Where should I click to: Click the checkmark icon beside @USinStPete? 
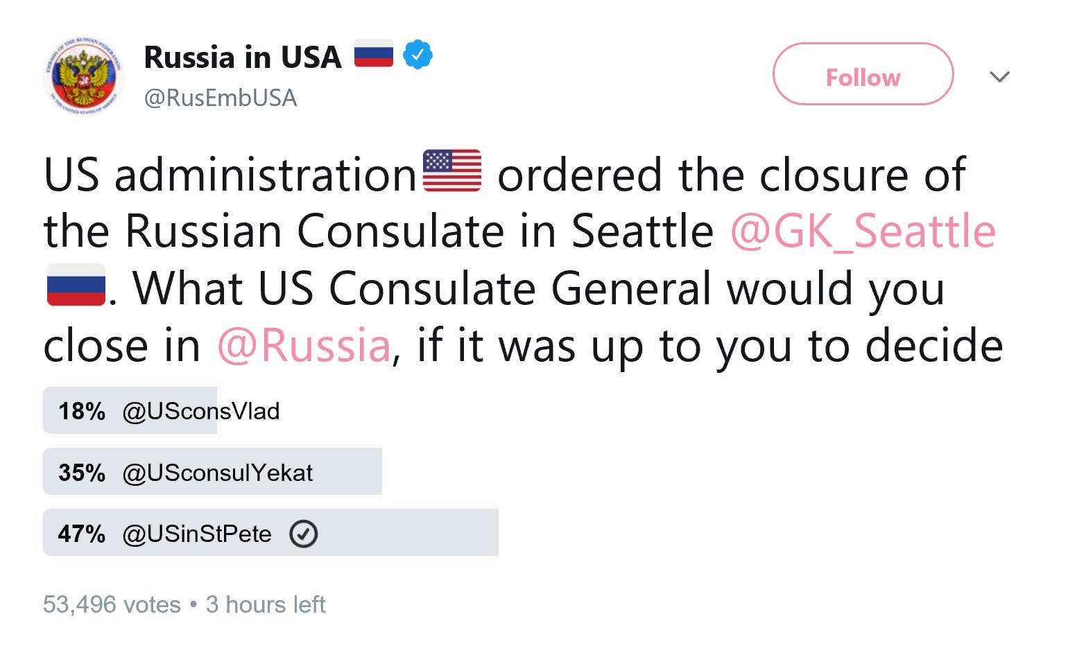303,534
